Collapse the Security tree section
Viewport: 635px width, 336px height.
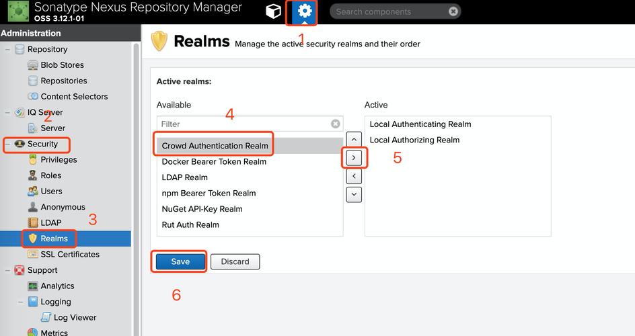click(x=7, y=144)
